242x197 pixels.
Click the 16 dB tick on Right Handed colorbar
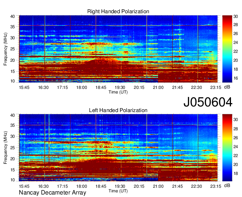pos(236,78)
